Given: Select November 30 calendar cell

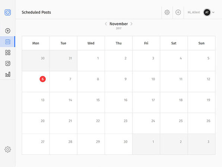Looking at the screenshot, I should point(119,144).
